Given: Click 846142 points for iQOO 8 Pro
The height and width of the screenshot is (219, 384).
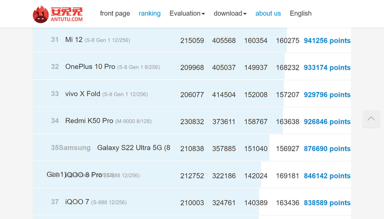Looking at the screenshot, I should tap(327, 176).
